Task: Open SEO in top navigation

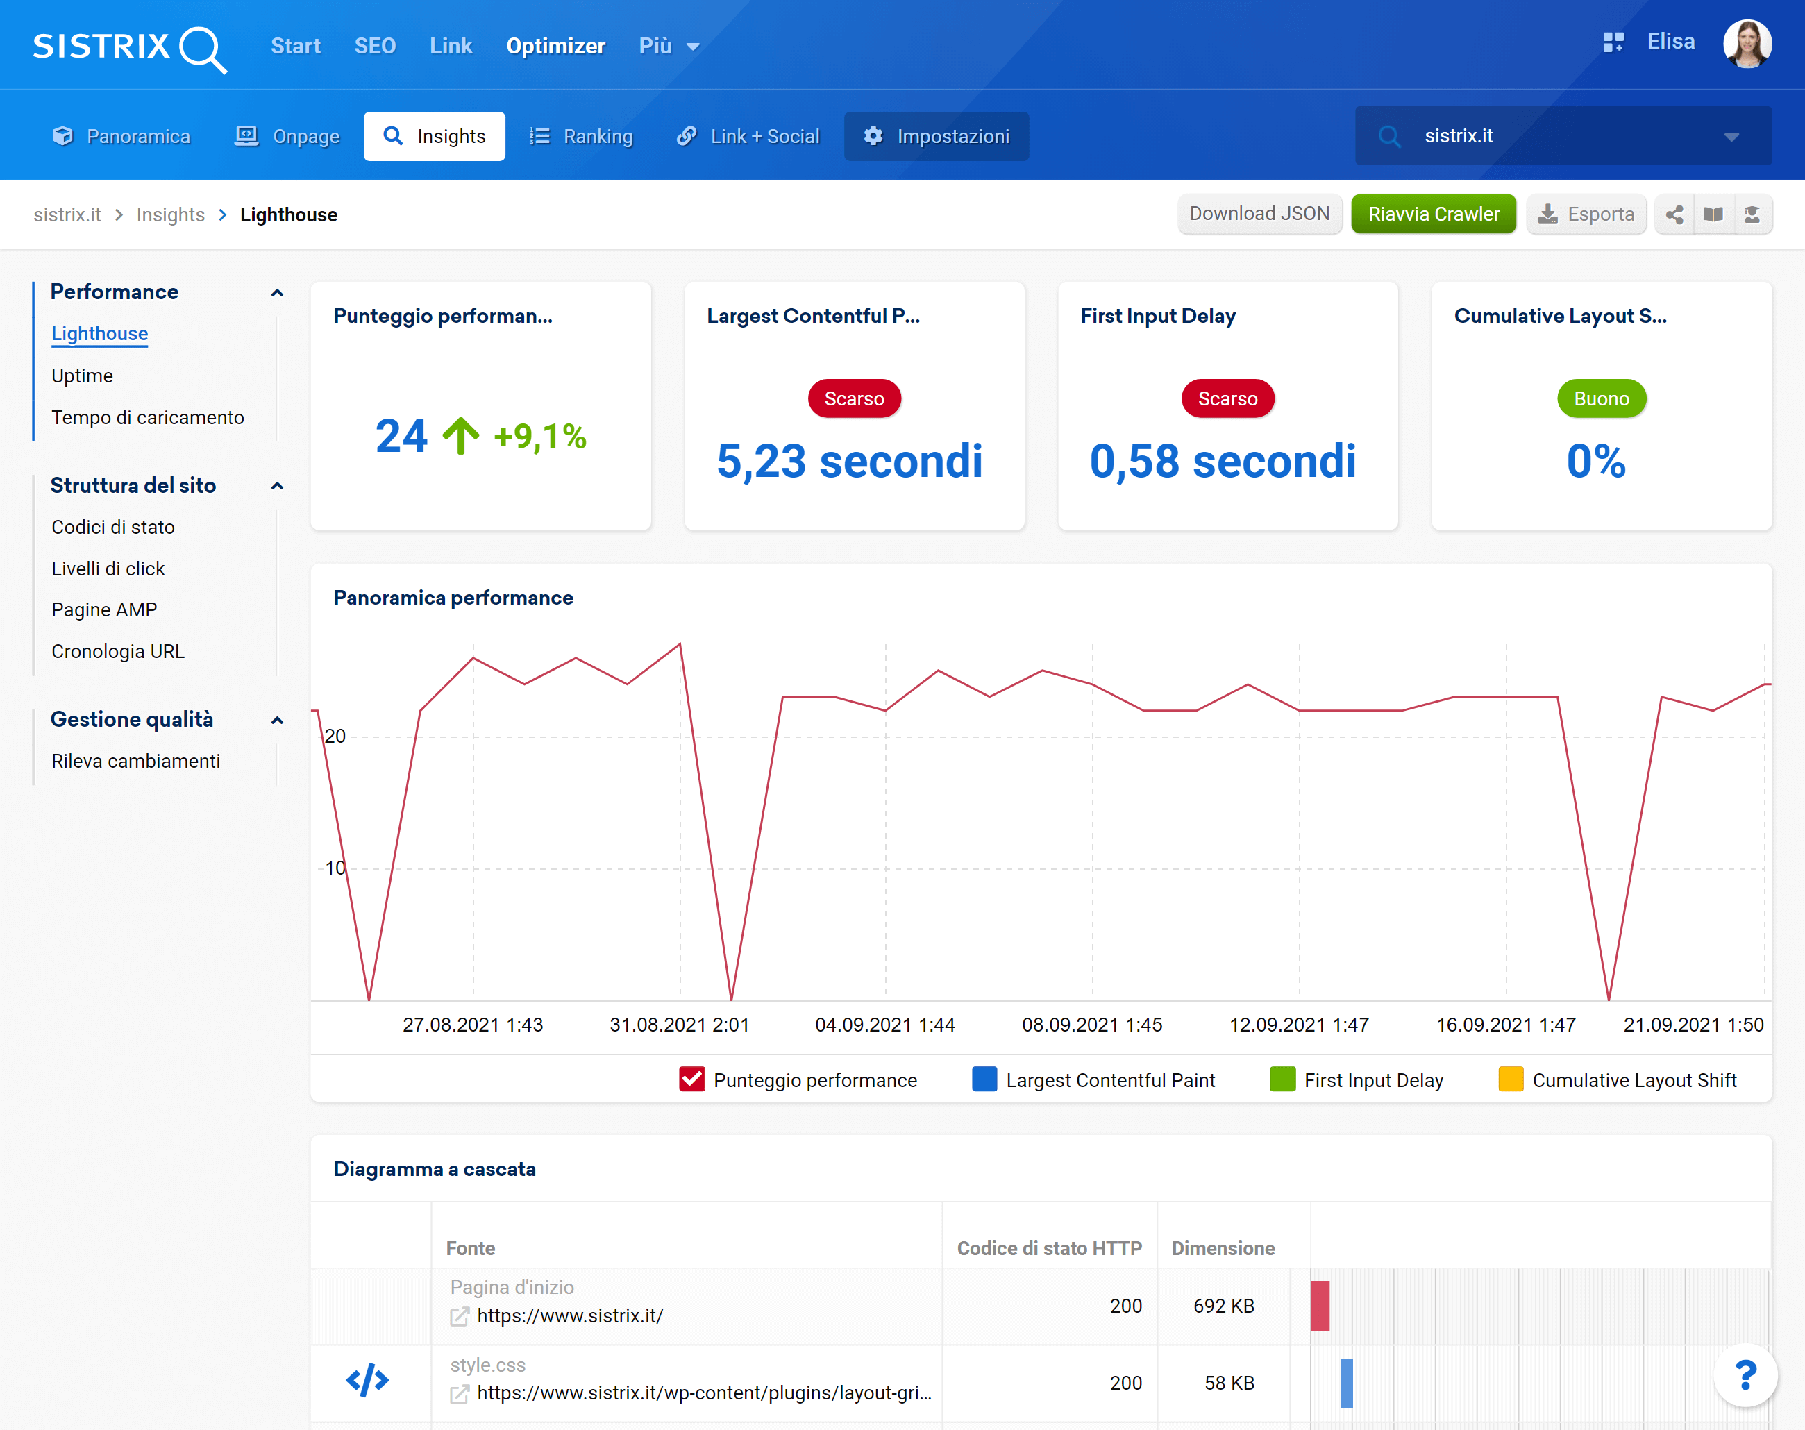Action: click(375, 46)
